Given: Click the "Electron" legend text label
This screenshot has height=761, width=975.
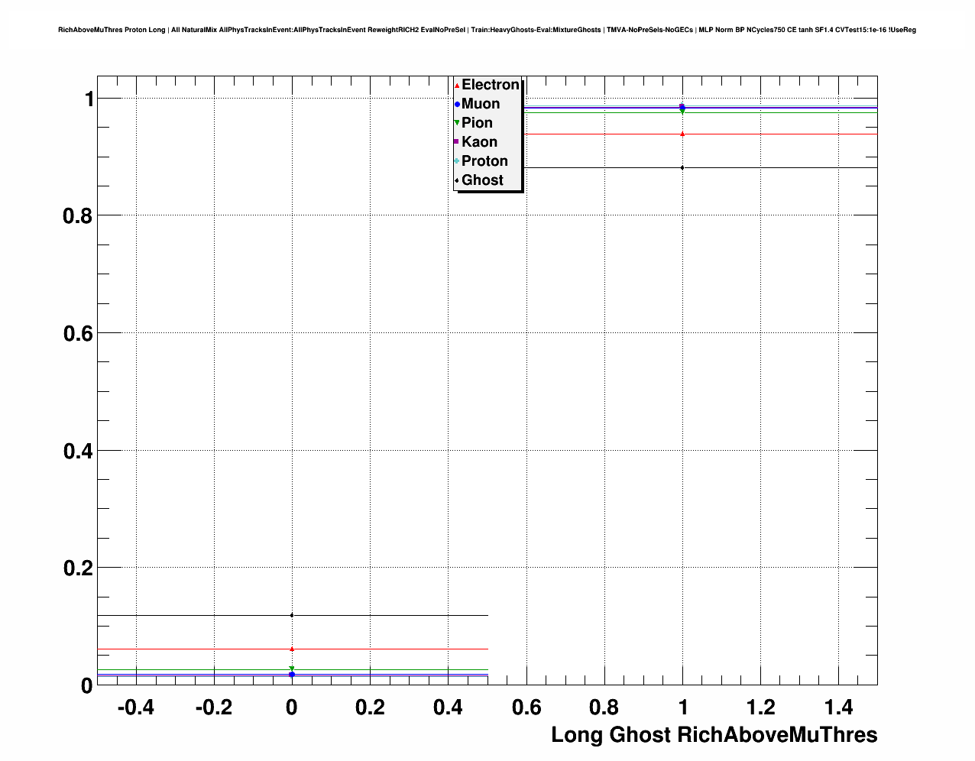Looking at the screenshot, I should (x=491, y=85).
